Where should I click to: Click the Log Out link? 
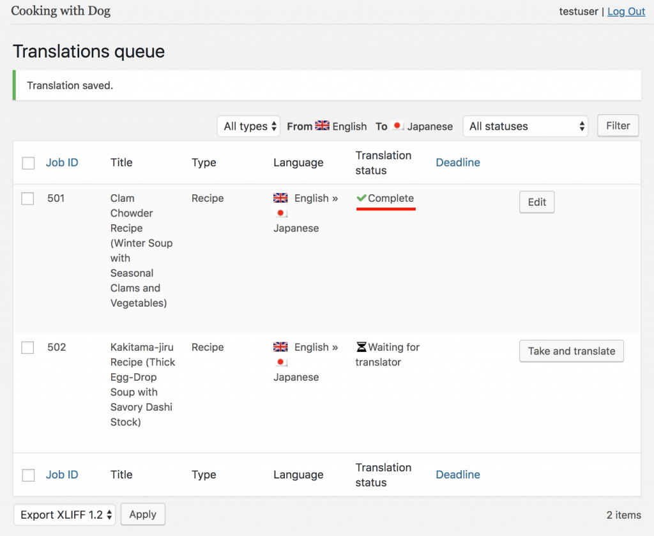pyautogui.click(x=626, y=11)
